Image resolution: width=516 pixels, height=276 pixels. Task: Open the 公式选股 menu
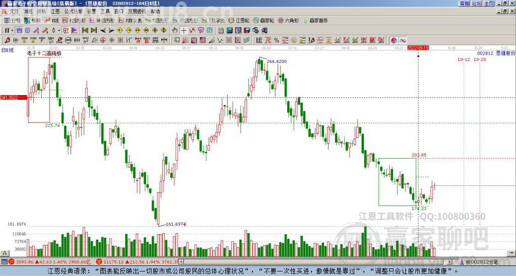74,11
